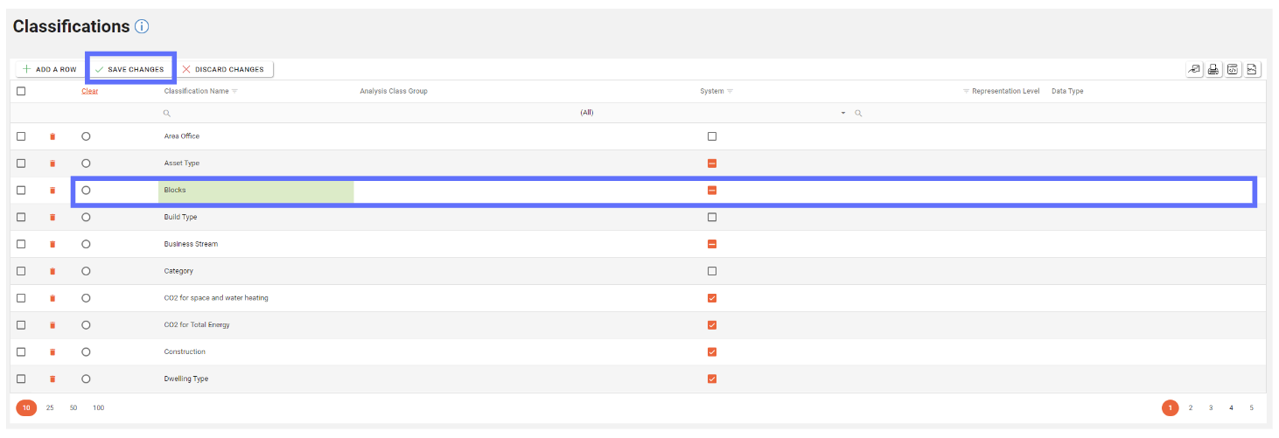Click the info icon beside Classifications title
Screen dimensions: 1279x438
pyautogui.click(x=143, y=27)
